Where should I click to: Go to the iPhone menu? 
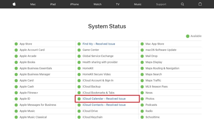(74, 4)
